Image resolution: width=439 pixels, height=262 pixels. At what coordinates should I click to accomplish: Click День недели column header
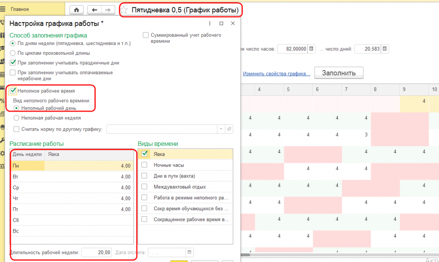pyautogui.click(x=27, y=154)
